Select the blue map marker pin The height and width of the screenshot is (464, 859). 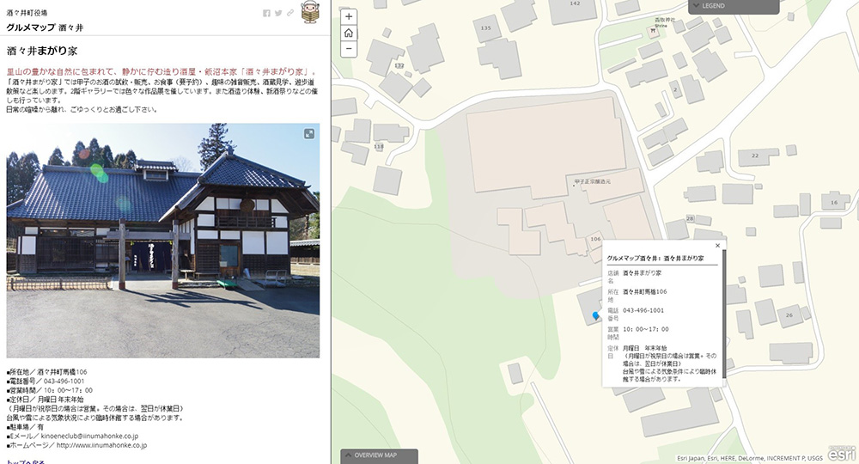click(x=596, y=316)
